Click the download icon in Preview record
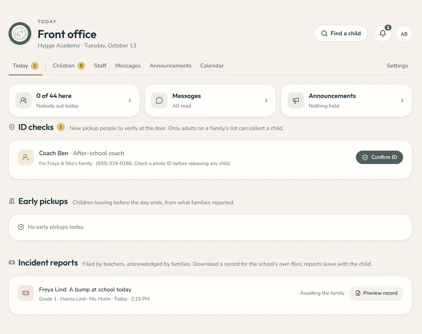 pos(358,293)
